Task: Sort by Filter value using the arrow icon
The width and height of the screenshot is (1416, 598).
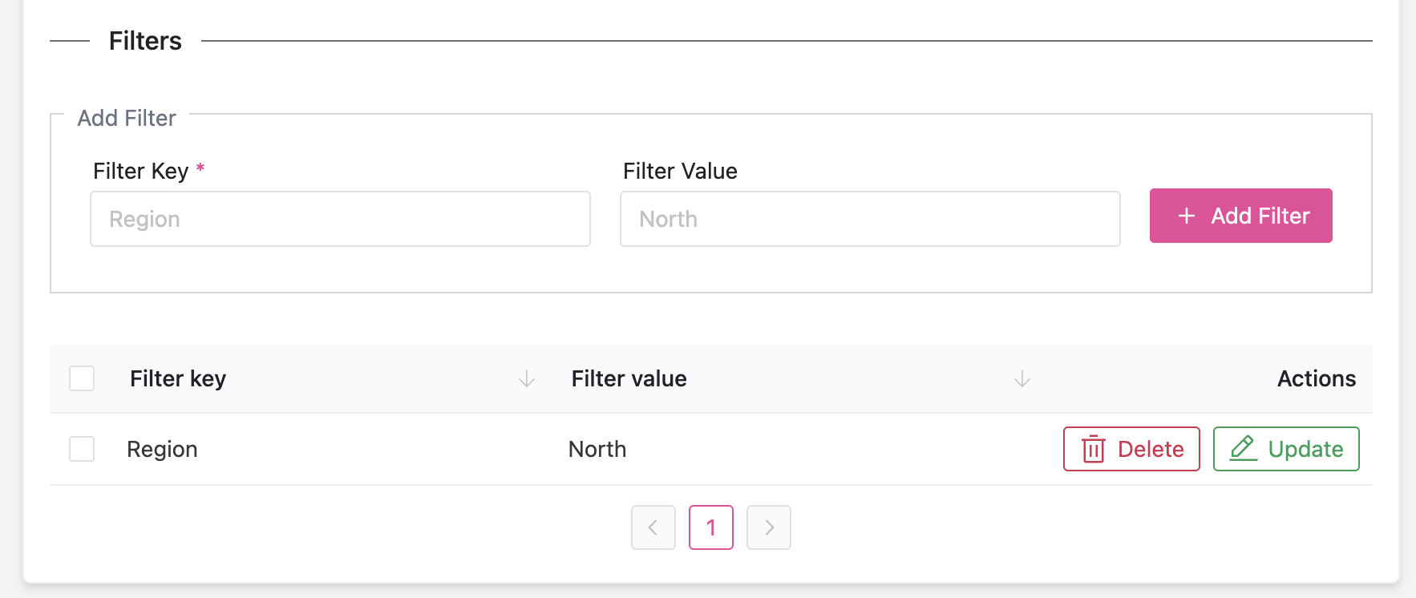Action: click(x=1022, y=378)
